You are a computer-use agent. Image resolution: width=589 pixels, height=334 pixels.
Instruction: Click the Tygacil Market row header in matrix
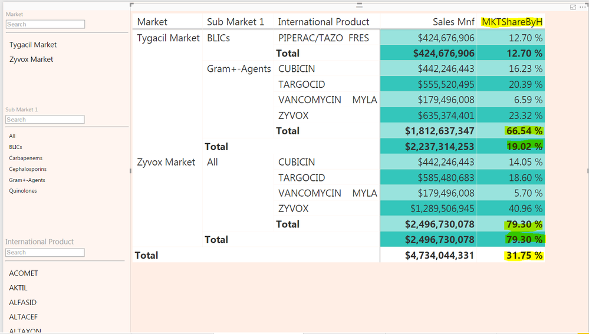point(168,38)
